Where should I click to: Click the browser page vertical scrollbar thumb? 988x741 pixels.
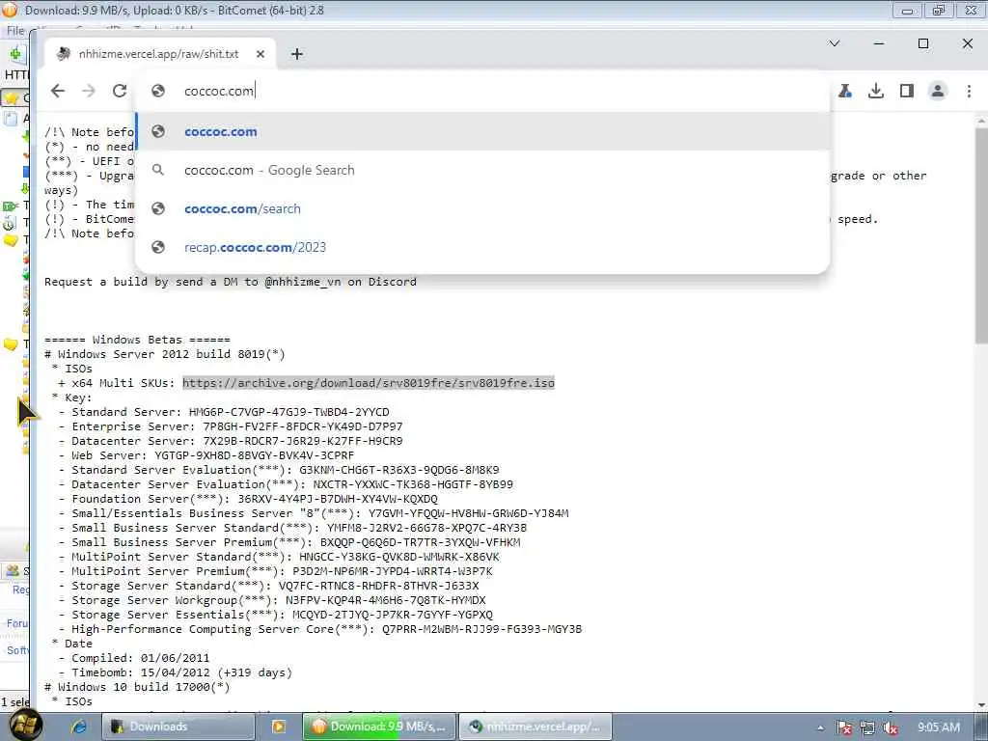pyautogui.click(x=981, y=236)
